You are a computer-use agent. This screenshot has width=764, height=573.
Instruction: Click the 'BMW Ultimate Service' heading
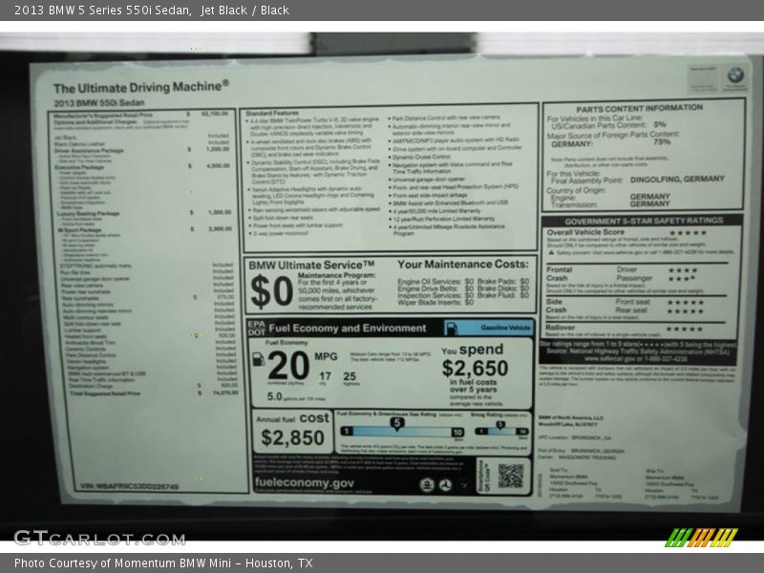coord(312,265)
